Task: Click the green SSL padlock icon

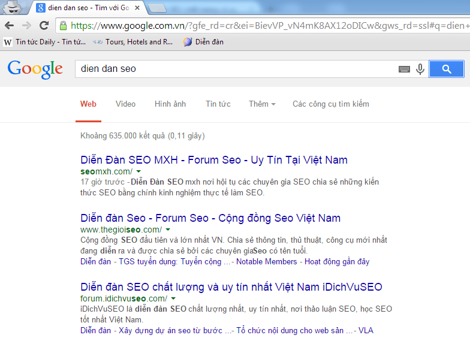Action: (x=63, y=26)
